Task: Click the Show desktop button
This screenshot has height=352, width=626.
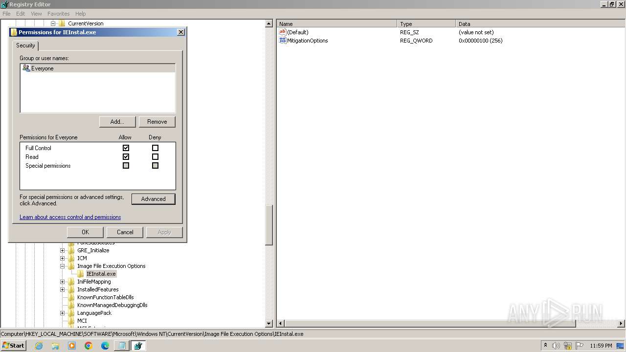Action: [x=621, y=346]
